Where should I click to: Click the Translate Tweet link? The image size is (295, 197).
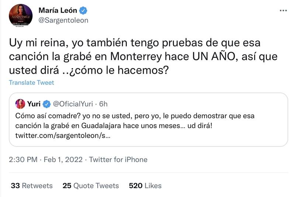tap(31, 82)
